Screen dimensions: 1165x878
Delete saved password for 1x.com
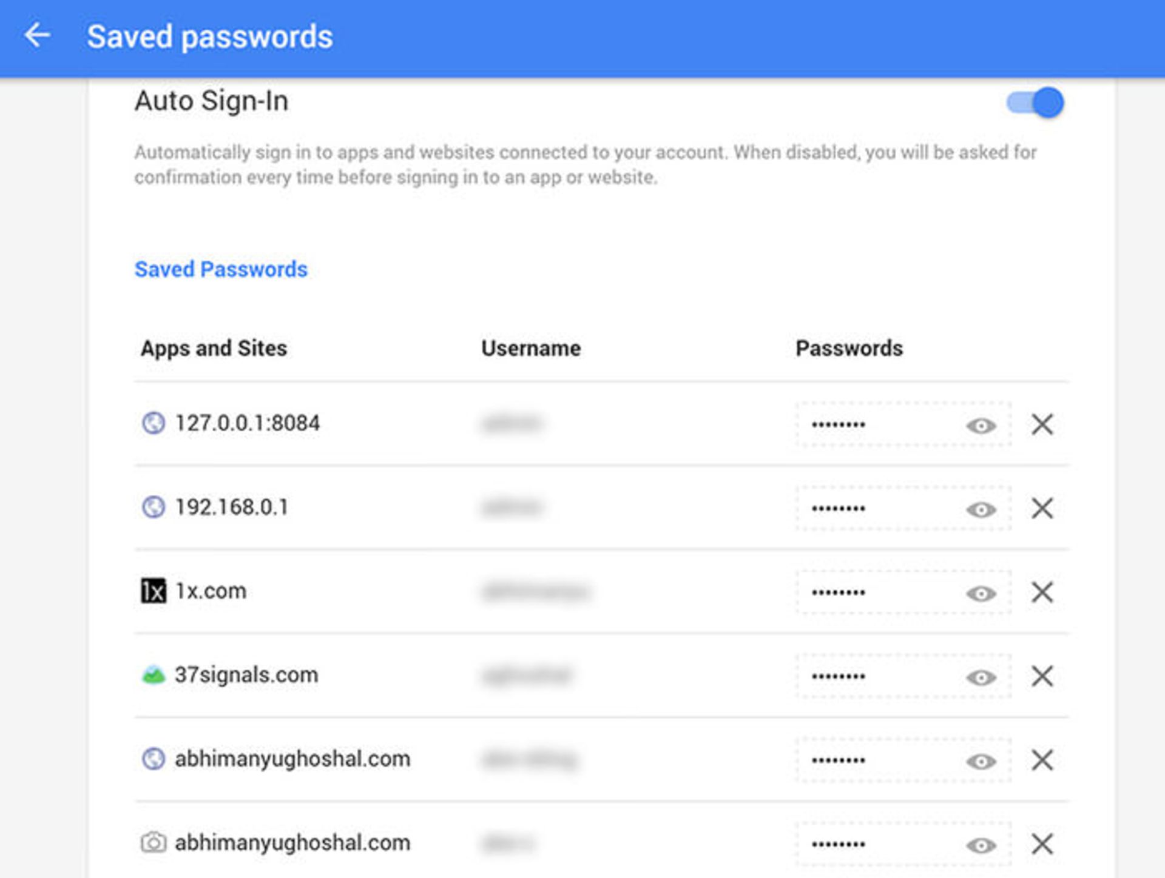pos(1042,592)
